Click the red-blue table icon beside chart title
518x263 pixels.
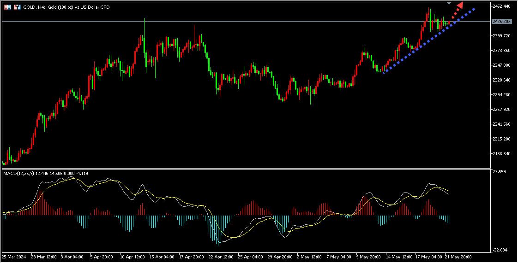[7, 7]
